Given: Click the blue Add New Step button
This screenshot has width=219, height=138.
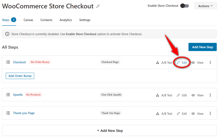Looking at the screenshot, I should pyautogui.click(x=203, y=47).
